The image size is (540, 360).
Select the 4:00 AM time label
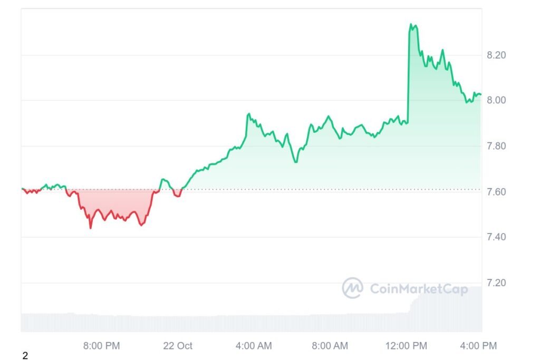254,346
